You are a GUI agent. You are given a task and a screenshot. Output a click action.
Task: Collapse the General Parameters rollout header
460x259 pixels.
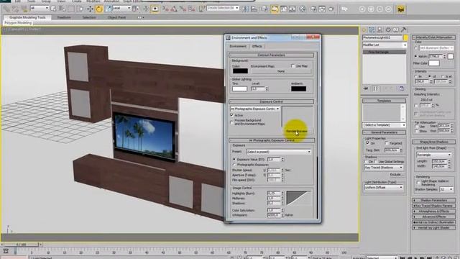coord(384,132)
